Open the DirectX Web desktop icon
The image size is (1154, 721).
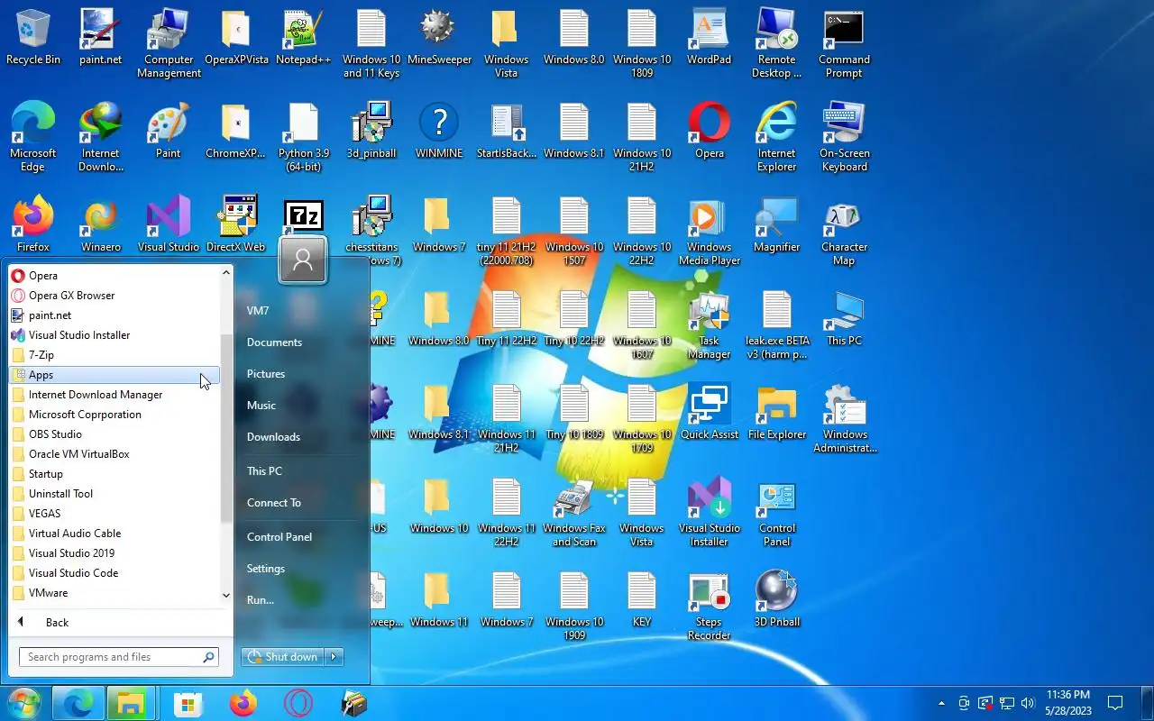coord(236,224)
